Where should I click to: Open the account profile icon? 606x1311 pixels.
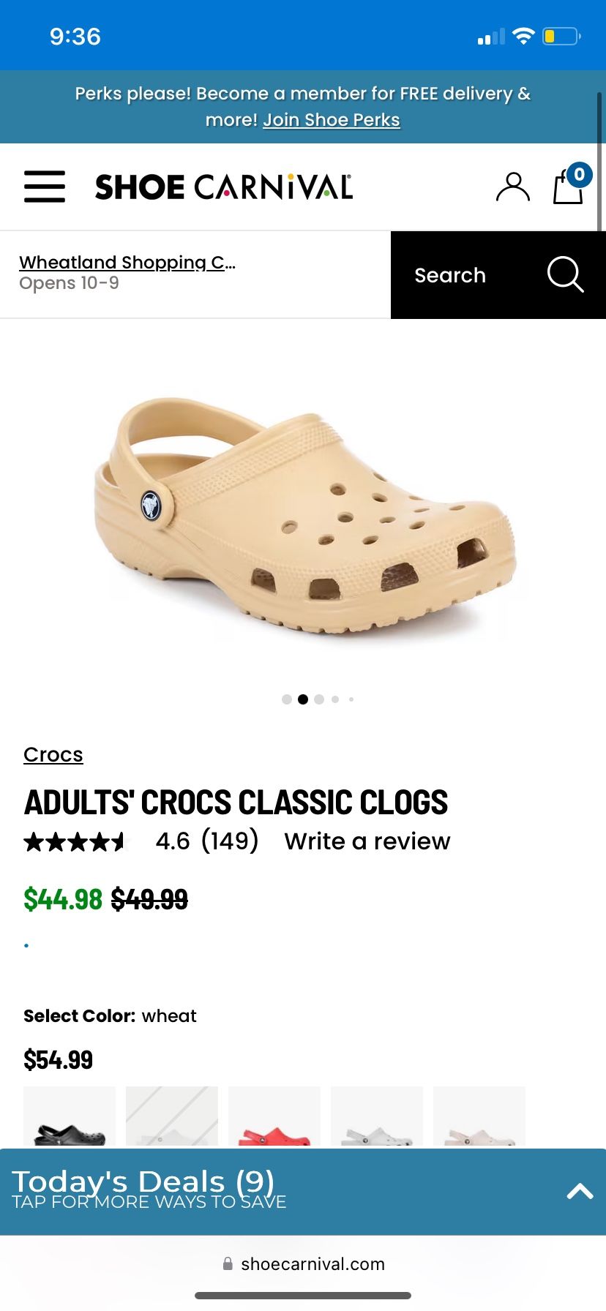[512, 187]
